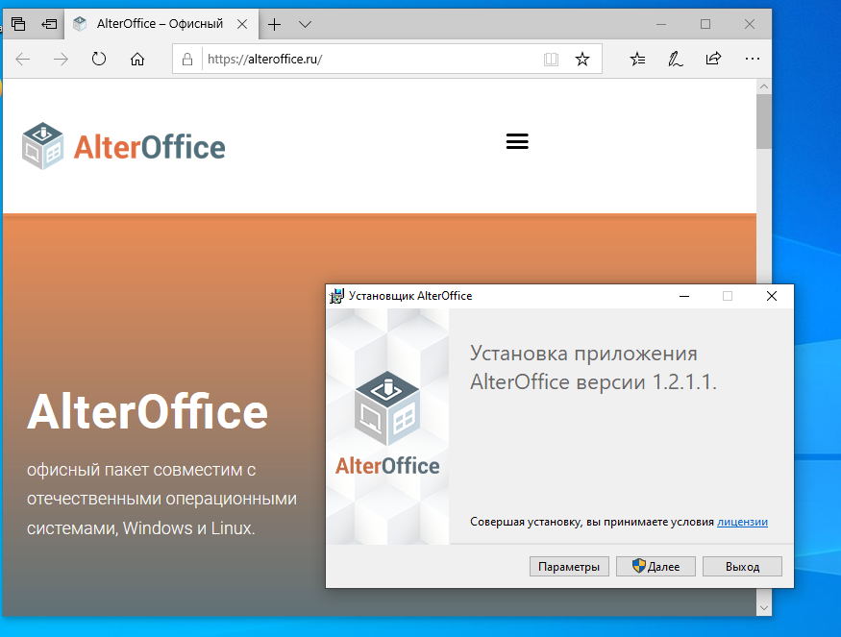This screenshot has width=841, height=637.
Task: Minimize the AlterOffice installer window
Action: pos(684,296)
